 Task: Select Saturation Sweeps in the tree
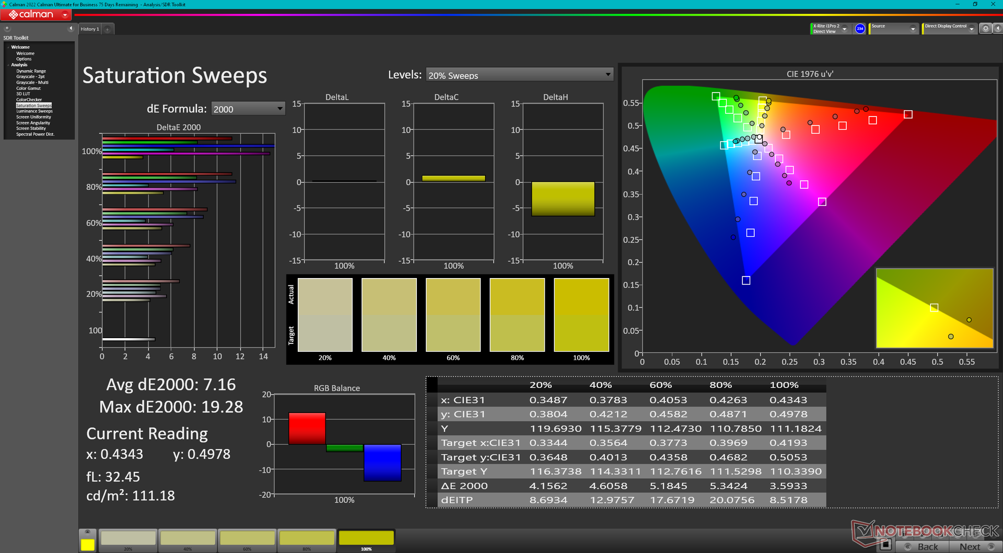34,106
